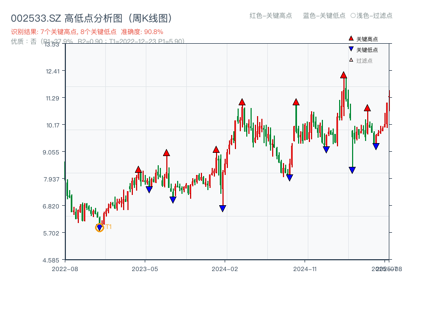Screen dimensions: 432x324
Task: Click the blue triangle icon beside 关键低点 legend
Action: (351, 49)
